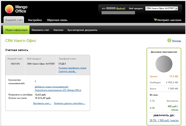Click account number 16531476
Viewport: 186px width, 126px height.
coord(15,64)
